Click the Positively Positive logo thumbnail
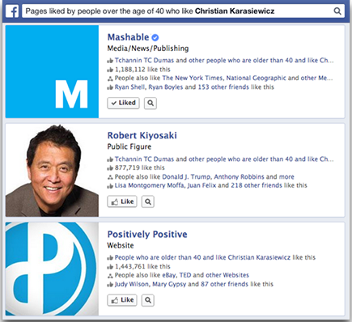Image resolution: width=352 pixels, height=322 pixels. click(x=52, y=269)
